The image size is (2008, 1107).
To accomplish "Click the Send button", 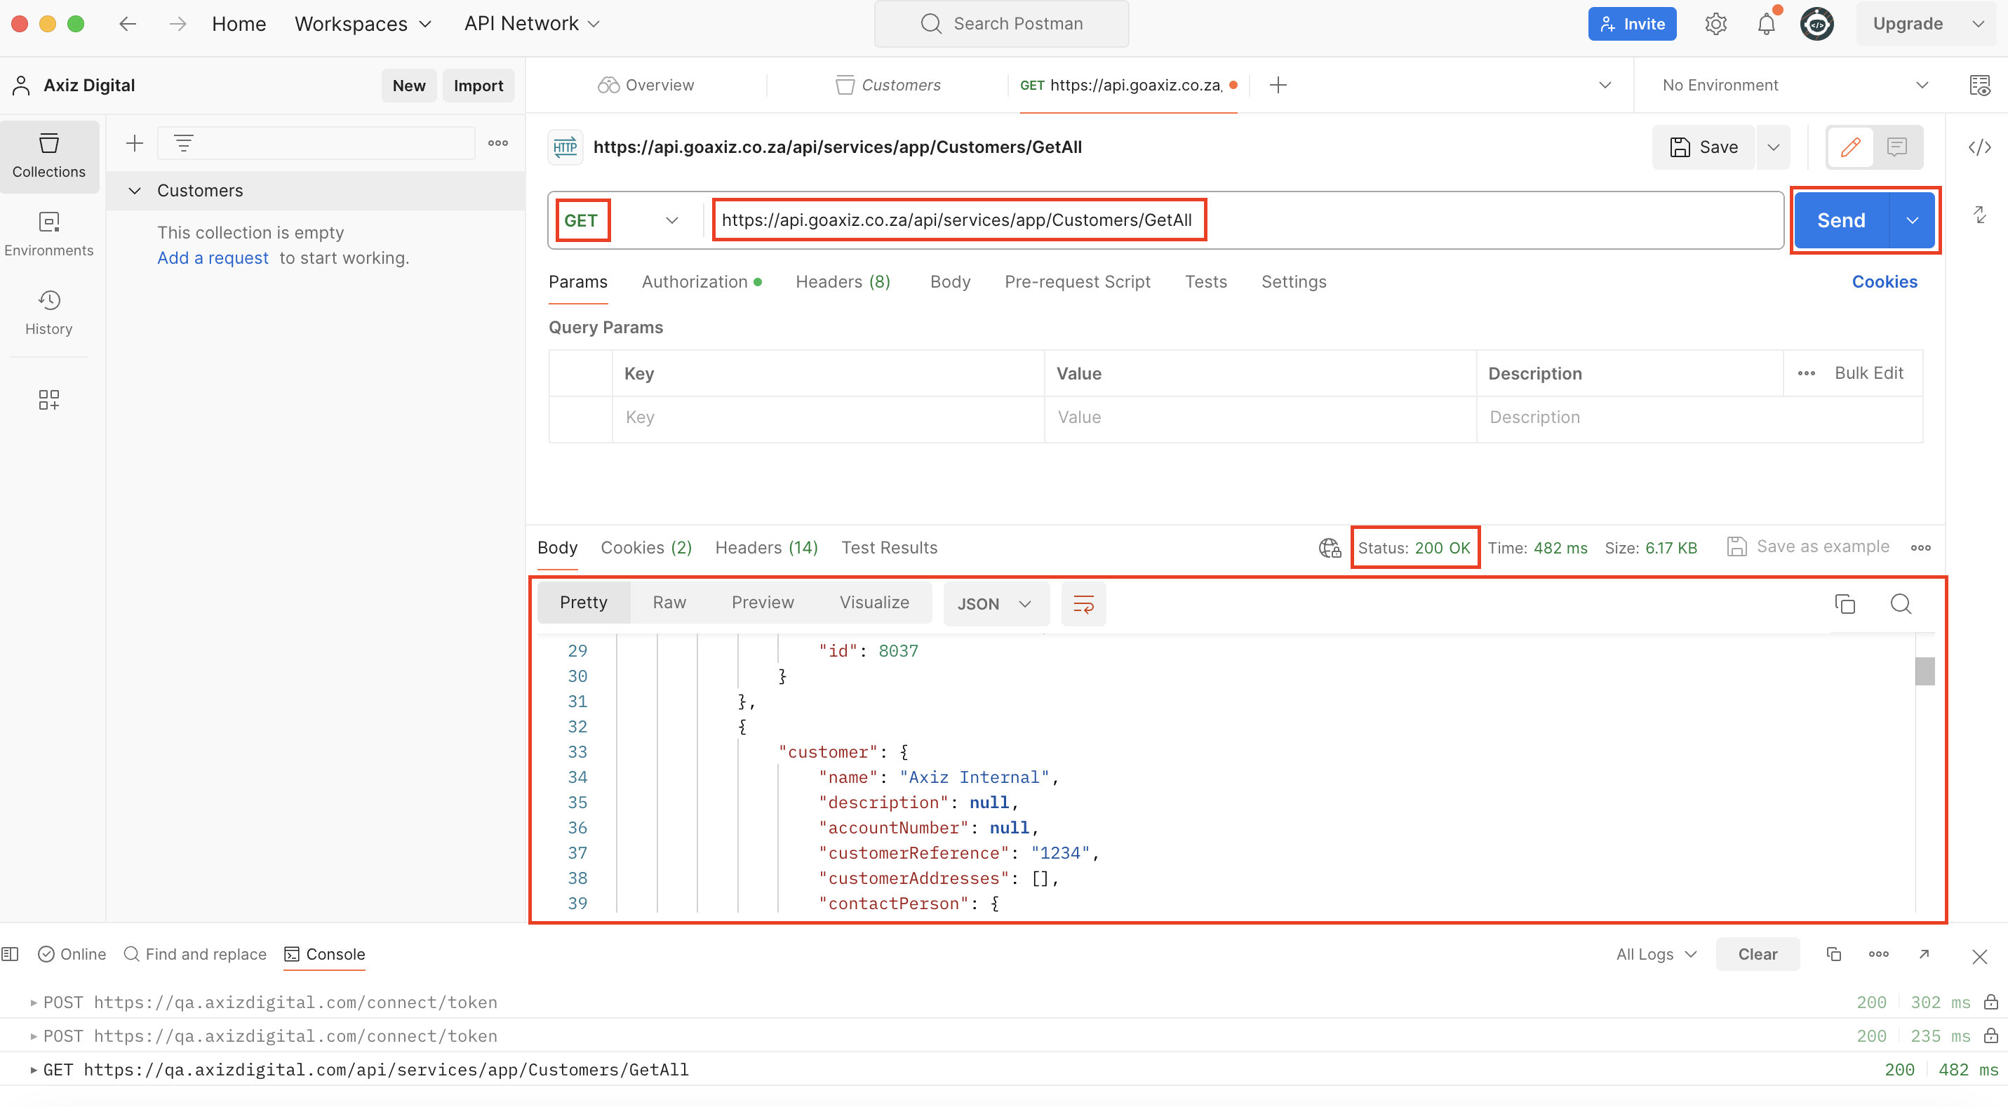I will point(1841,220).
